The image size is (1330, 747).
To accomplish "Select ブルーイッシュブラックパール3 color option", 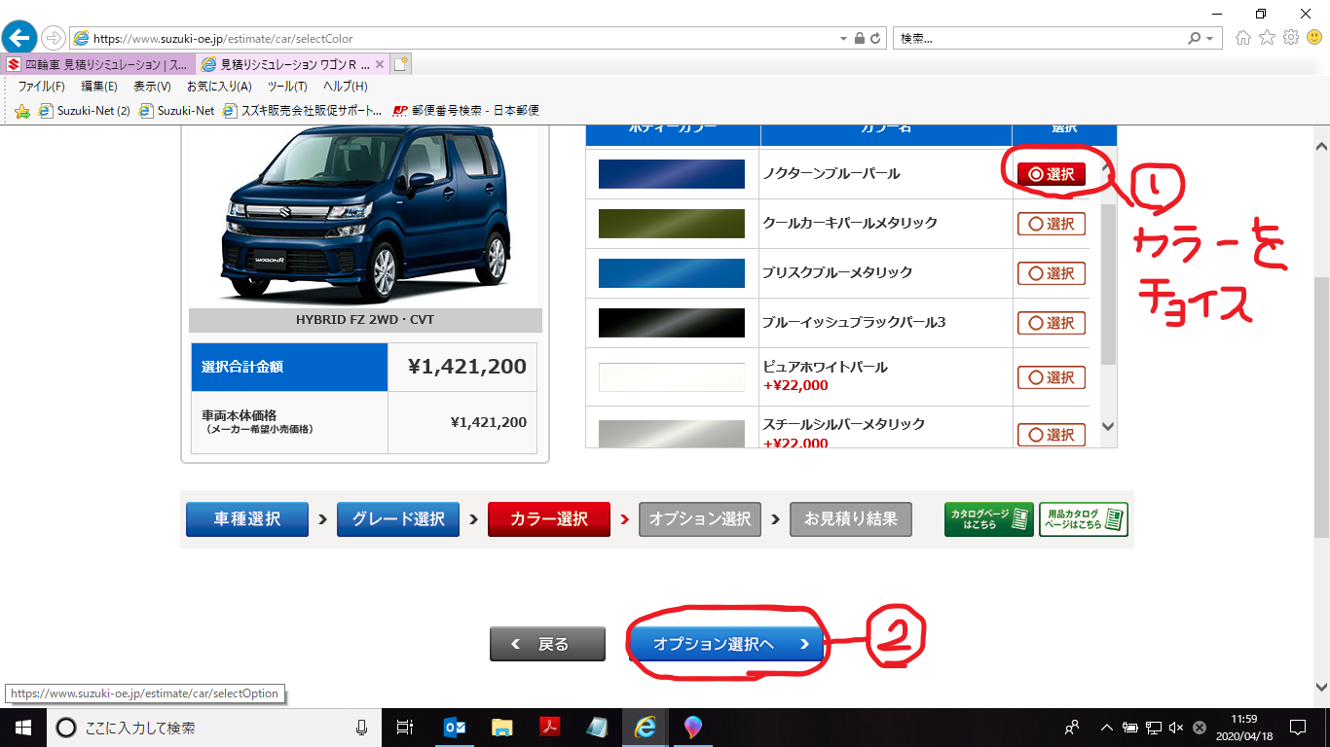I will (x=1051, y=323).
